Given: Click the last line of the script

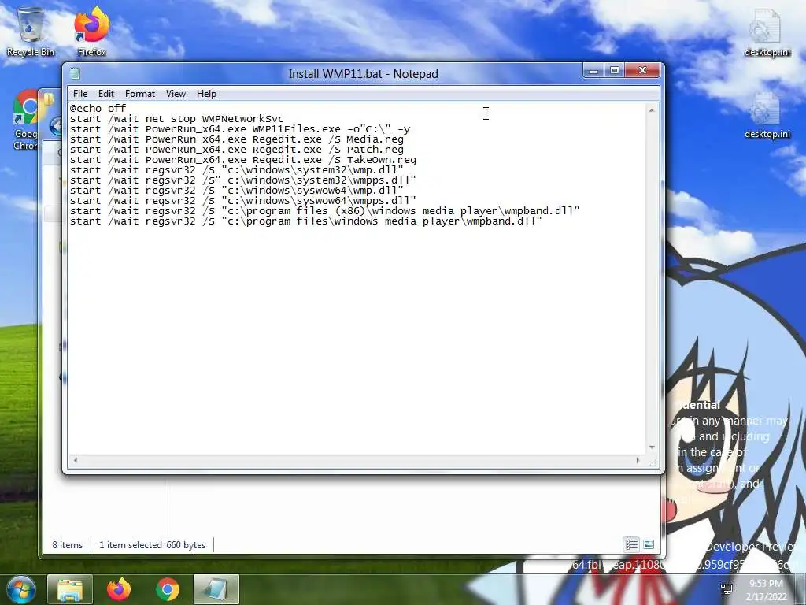Looking at the screenshot, I should (306, 221).
